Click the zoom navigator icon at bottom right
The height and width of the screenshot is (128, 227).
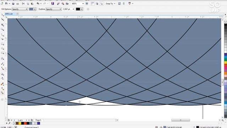tap(222, 120)
